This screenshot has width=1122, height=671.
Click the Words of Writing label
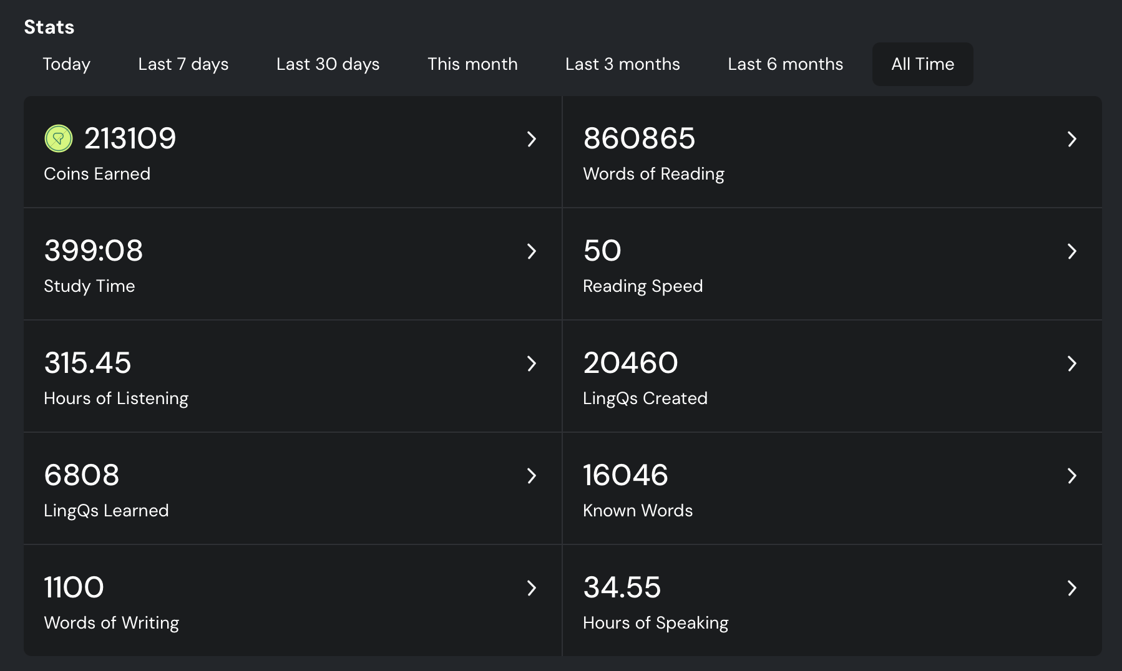[x=111, y=623]
